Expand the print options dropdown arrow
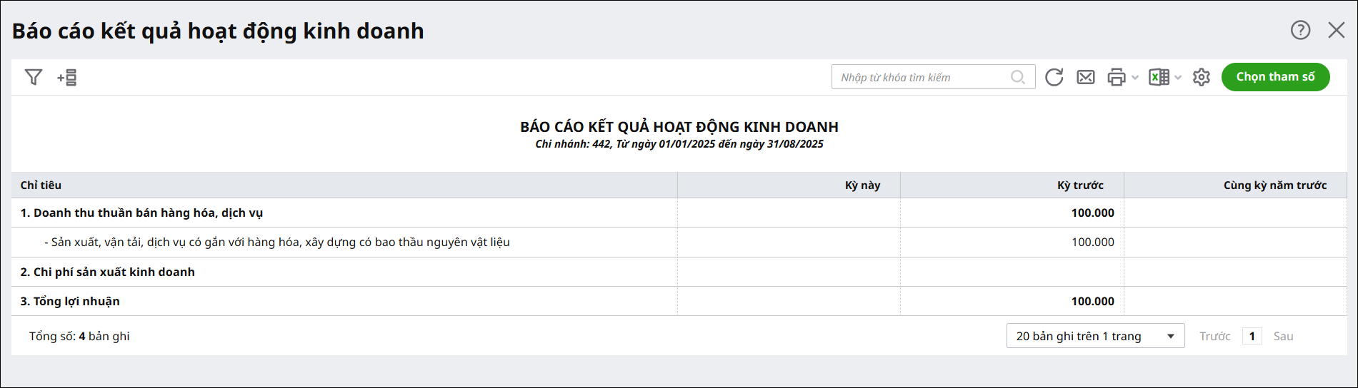The height and width of the screenshot is (388, 1358). [1135, 77]
